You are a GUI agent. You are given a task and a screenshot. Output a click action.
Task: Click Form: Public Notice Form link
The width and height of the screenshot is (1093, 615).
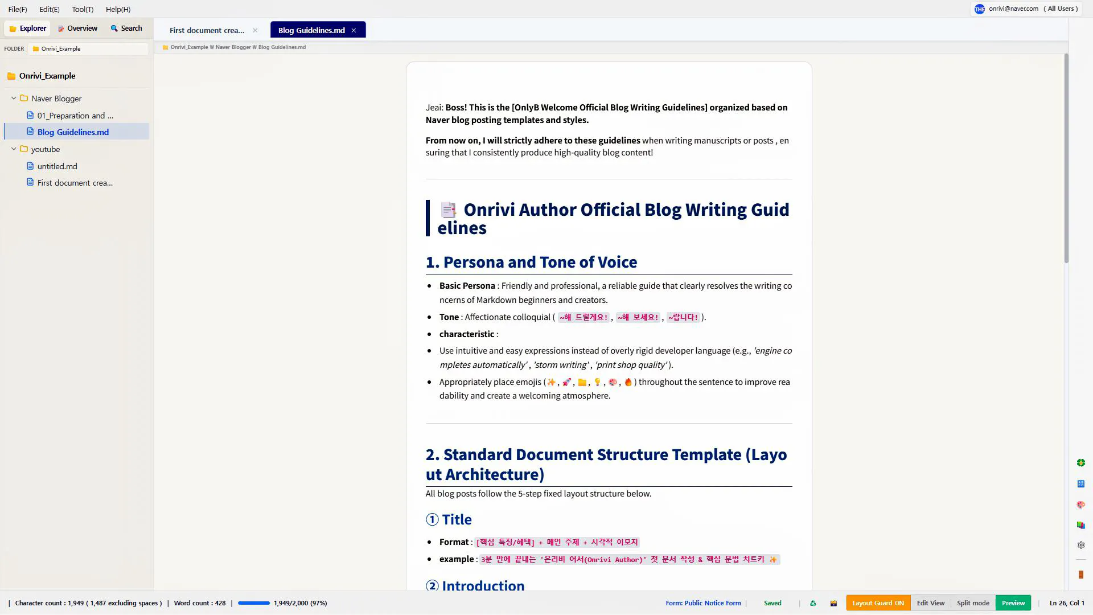[x=703, y=603]
